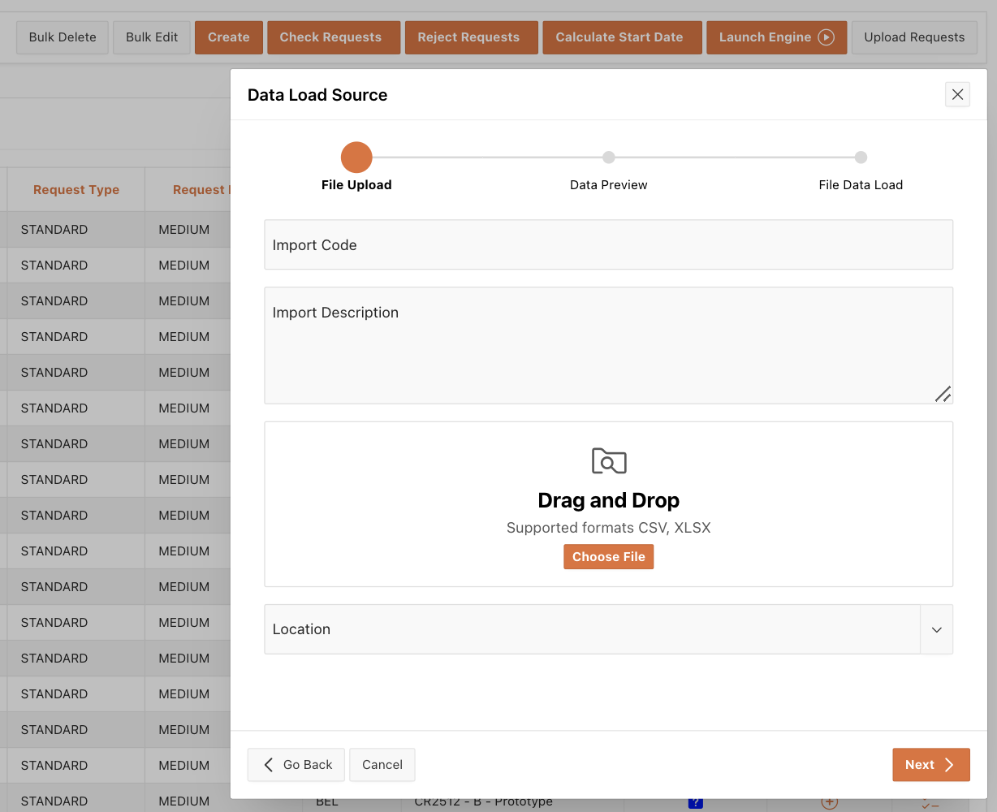The width and height of the screenshot is (997, 812).
Task: Click the Request Type column header
Action: [x=76, y=189]
